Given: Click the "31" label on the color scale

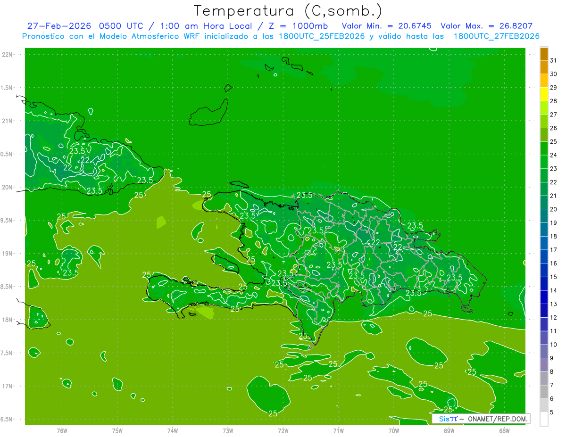Looking at the screenshot, I should tap(553, 60).
